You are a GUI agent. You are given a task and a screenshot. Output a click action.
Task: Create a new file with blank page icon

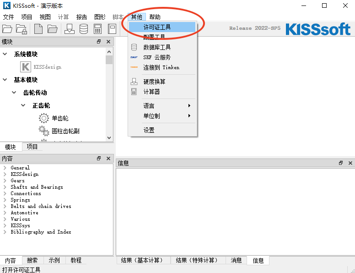[38, 29]
